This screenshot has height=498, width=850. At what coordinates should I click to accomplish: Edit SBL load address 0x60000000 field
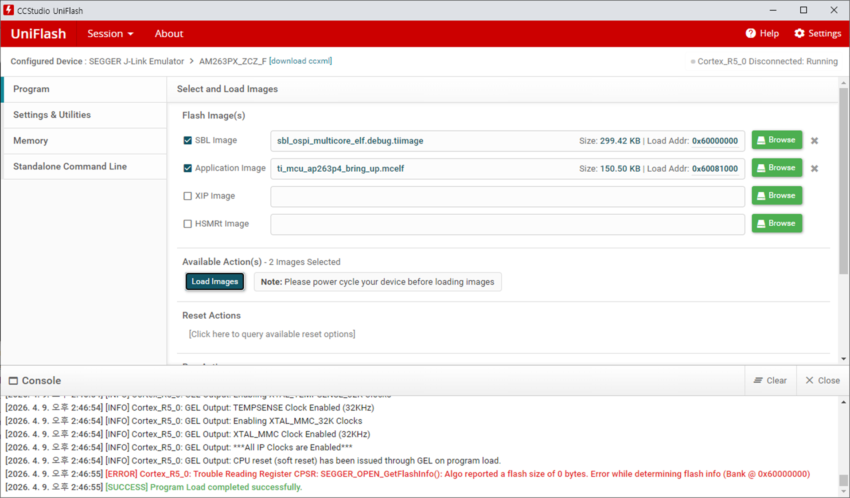pos(715,141)
